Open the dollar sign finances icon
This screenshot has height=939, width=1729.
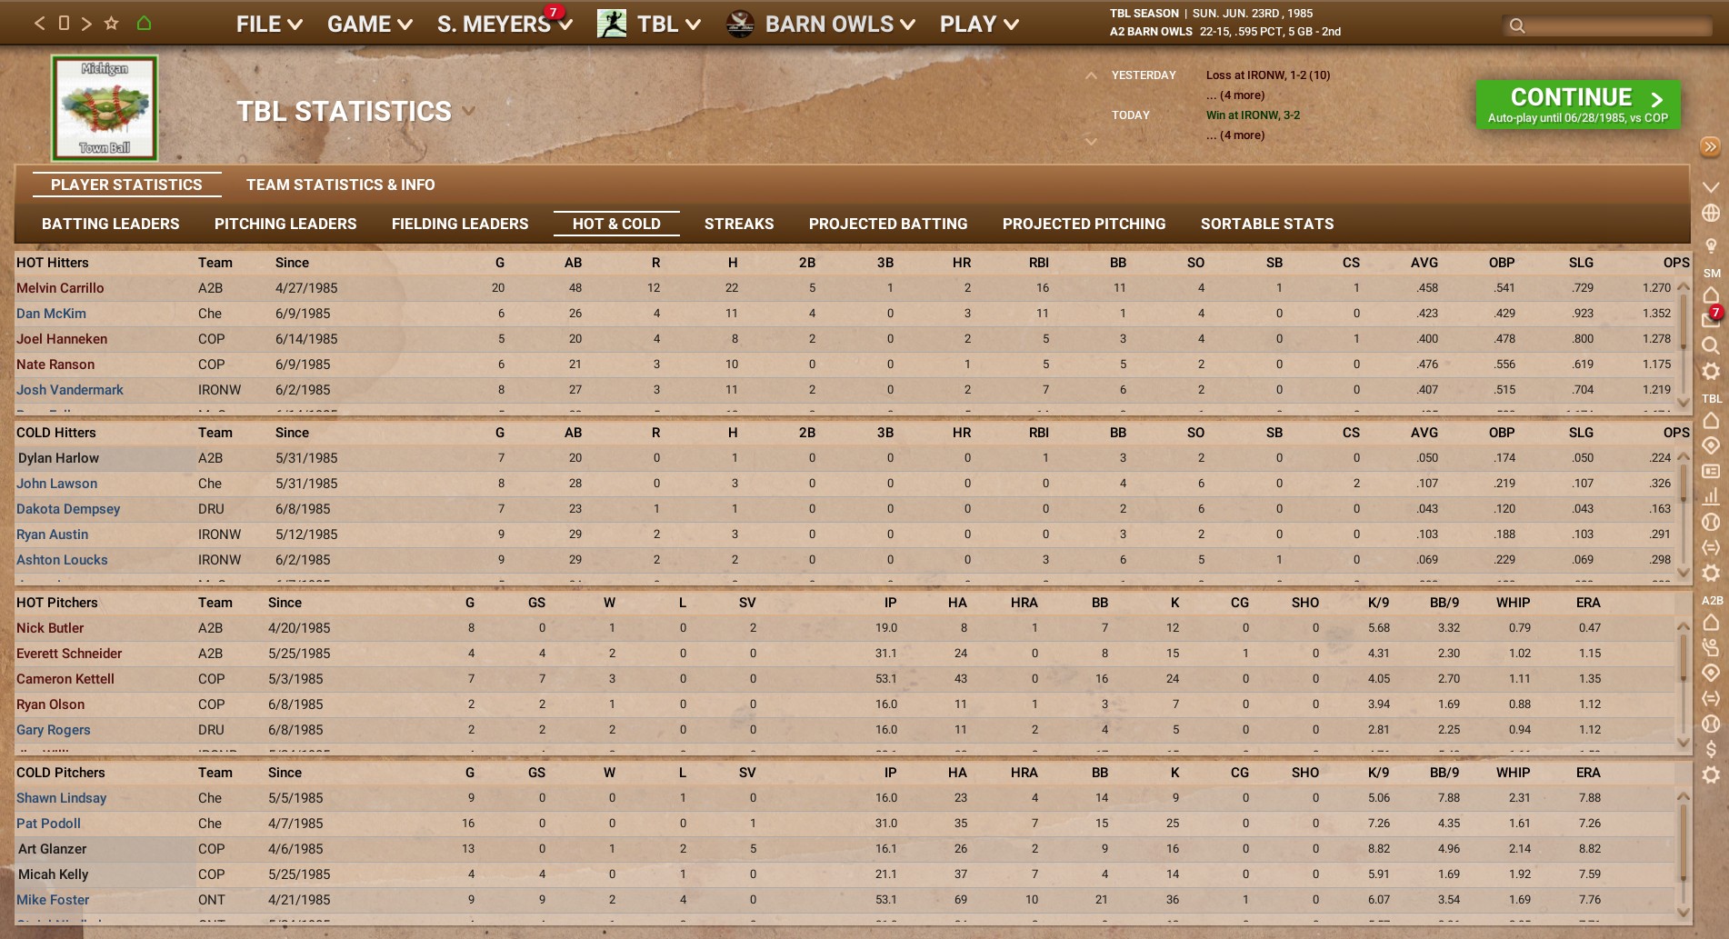tap(1710, 749)
